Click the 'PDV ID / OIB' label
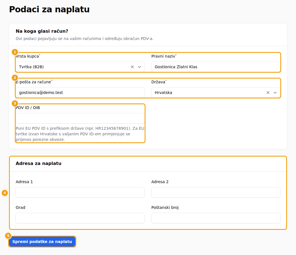 (x=28, y=108)
